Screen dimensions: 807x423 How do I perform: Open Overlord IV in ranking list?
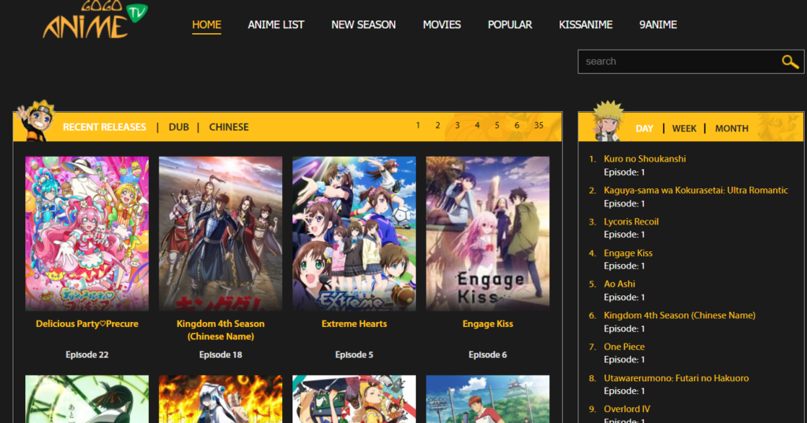click(x=627, y=409)
